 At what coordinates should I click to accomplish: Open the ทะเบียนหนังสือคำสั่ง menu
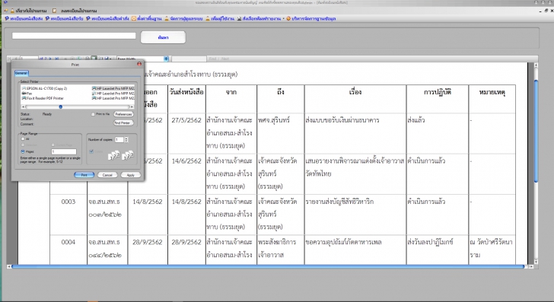click(107, 18)
